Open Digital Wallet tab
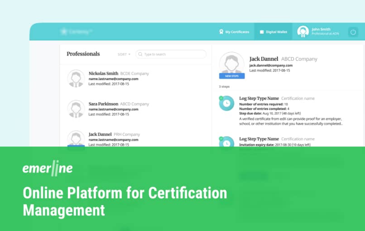 [x=273, y=32]
